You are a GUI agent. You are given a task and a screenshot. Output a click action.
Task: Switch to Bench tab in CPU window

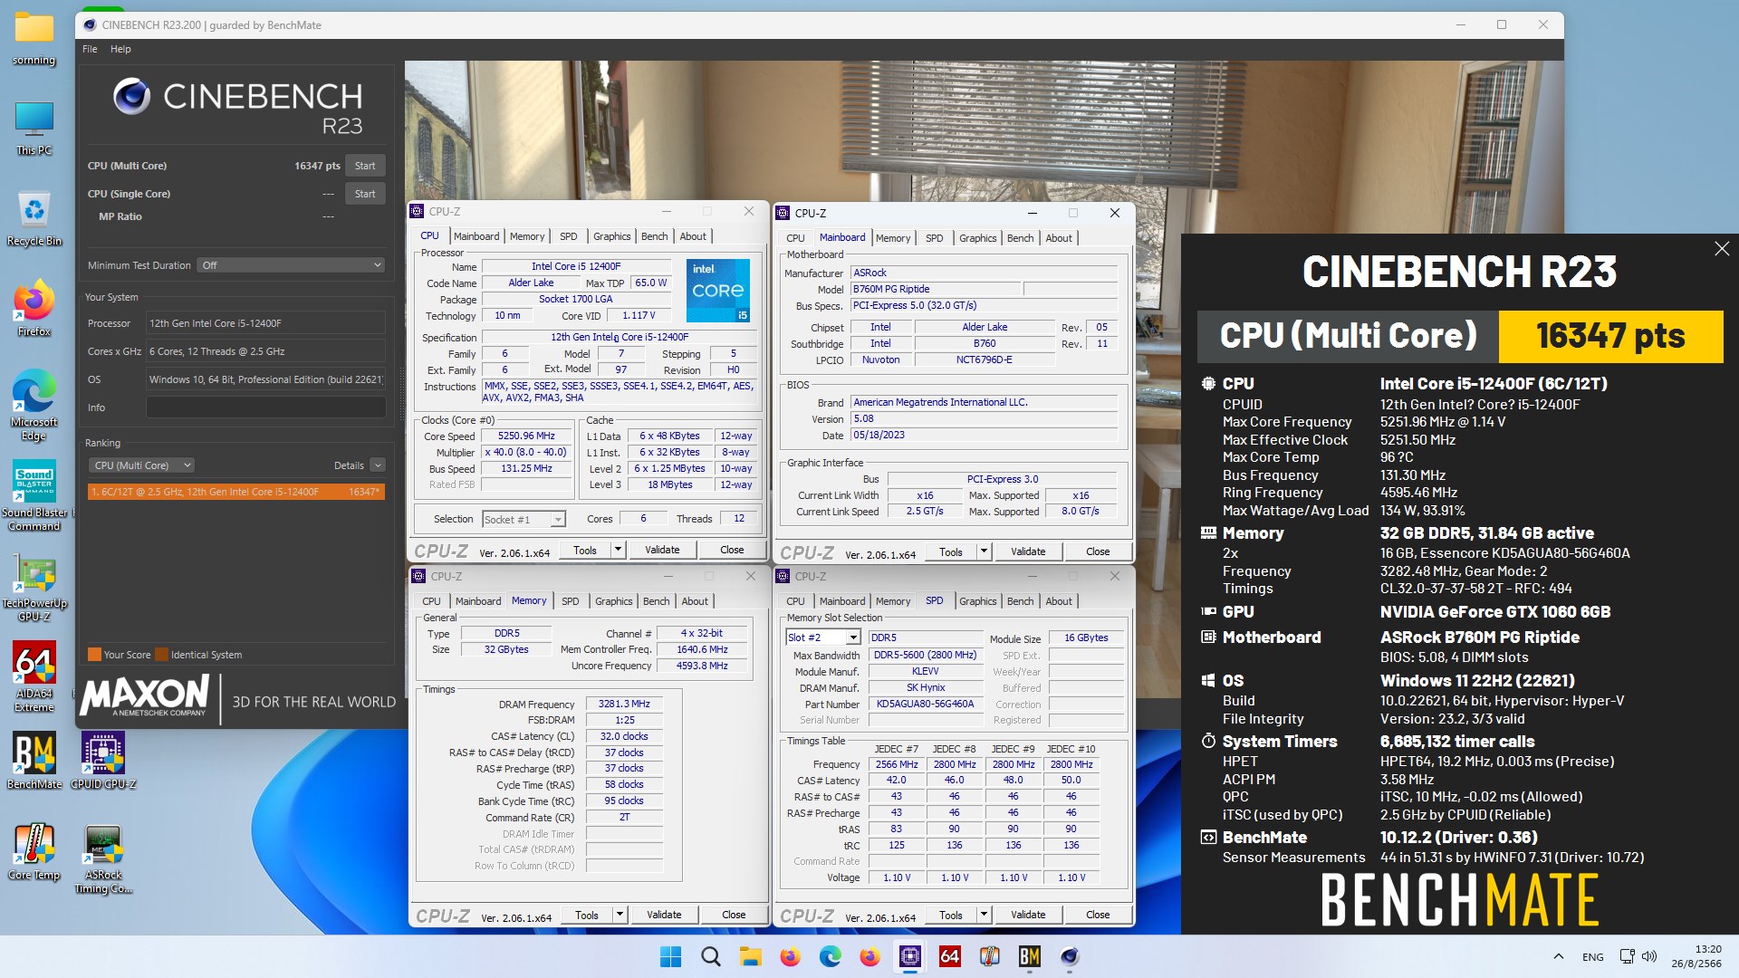click(654, 236)
